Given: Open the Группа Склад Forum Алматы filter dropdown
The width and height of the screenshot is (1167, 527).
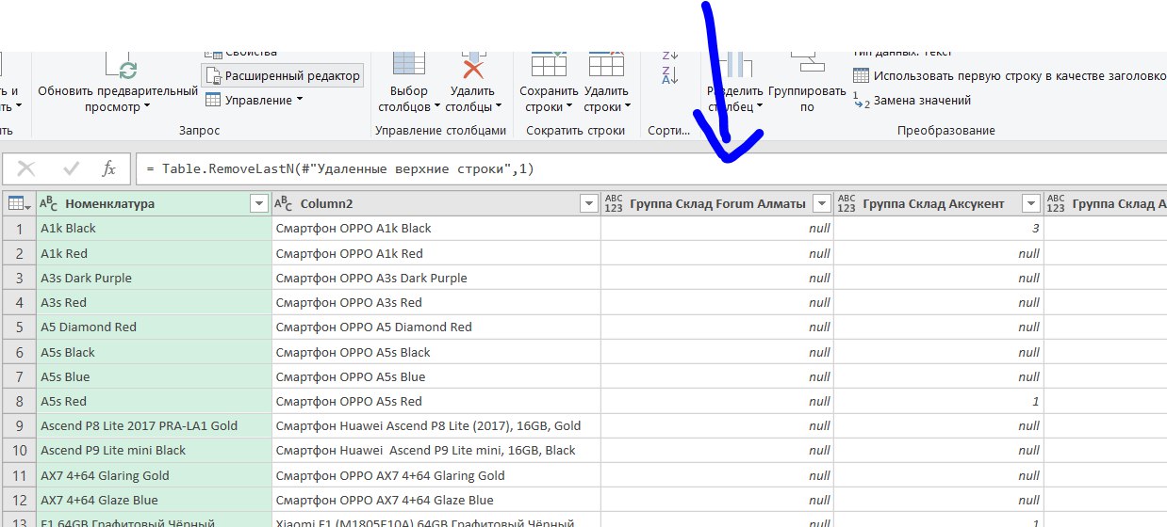Looking at the screenshot, I should click(822, 203).
